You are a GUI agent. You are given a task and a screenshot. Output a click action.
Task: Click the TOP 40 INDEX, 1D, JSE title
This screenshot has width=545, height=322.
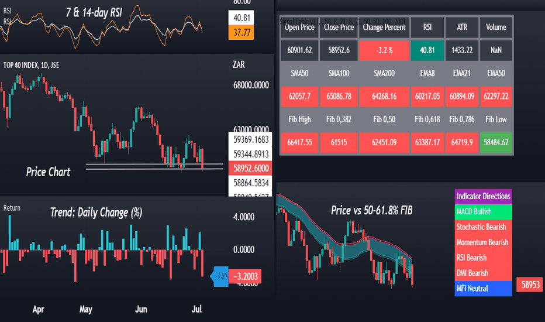click(31, 65)
